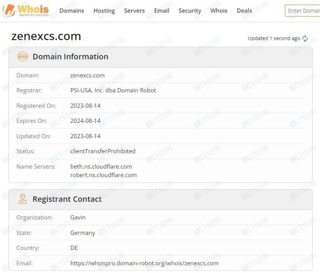Open the Email menu item
This screenshot has height=273, width=320.
162,10
